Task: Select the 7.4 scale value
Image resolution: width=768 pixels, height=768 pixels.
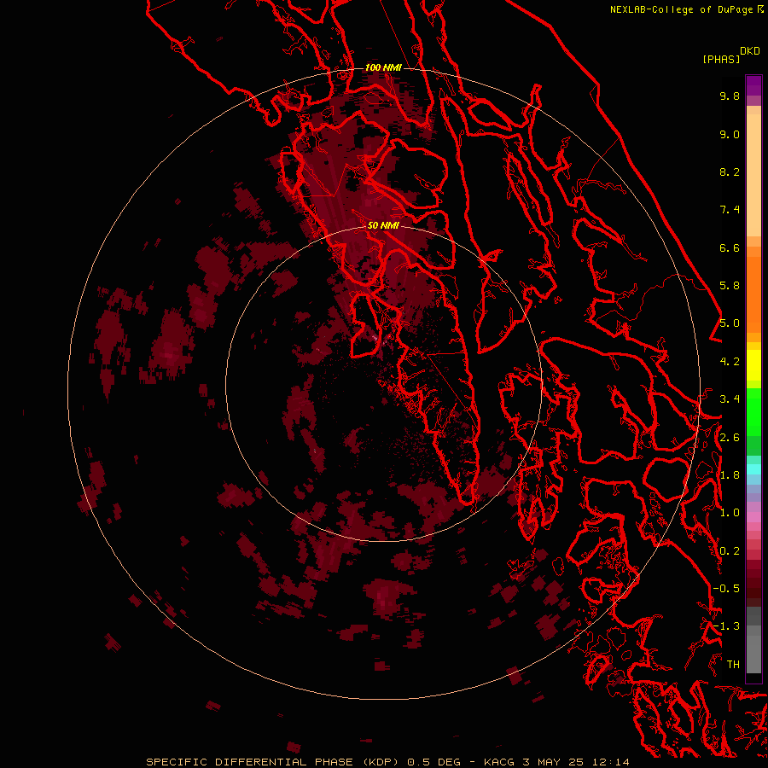Action: [x=730, y=210]
